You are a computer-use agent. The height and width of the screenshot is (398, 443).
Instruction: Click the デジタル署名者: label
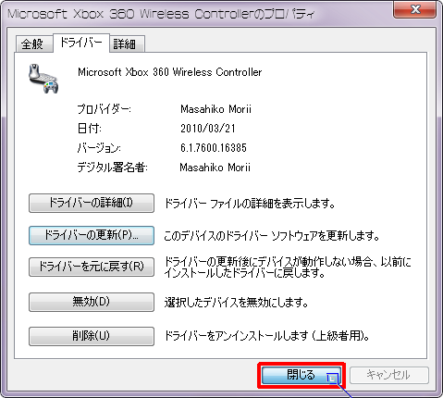[113, 168]
